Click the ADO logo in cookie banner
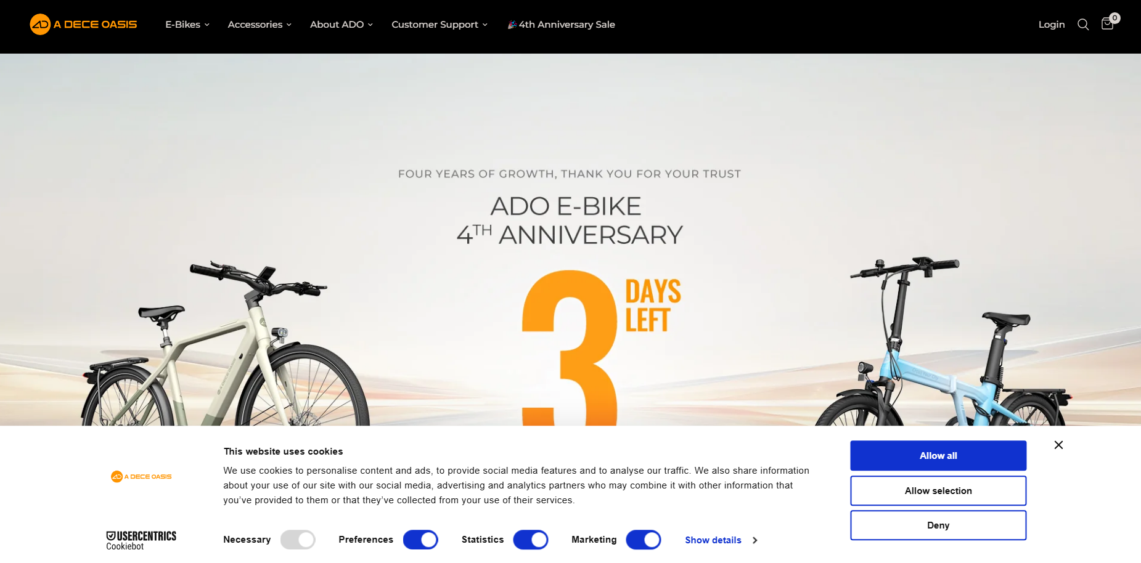1141x563 pixels. tap(141, 476)
